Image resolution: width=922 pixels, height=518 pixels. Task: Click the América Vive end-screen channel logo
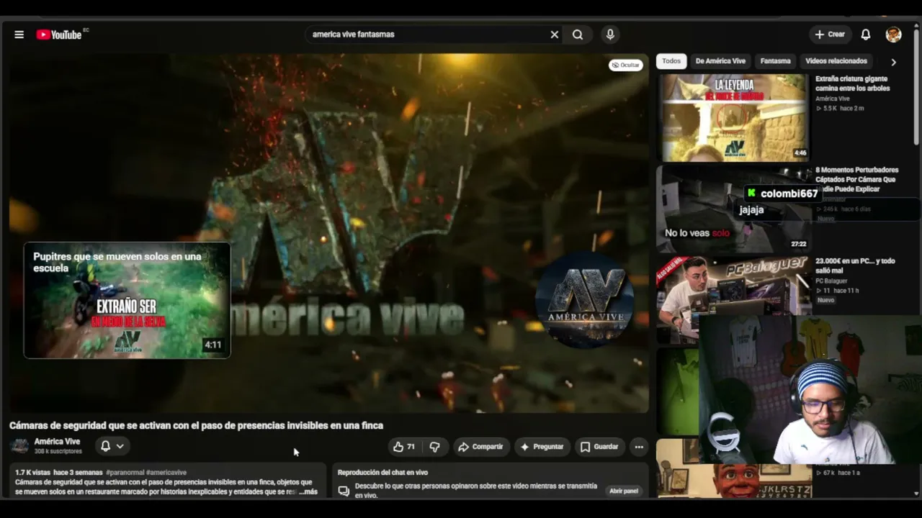coord(585,300)
